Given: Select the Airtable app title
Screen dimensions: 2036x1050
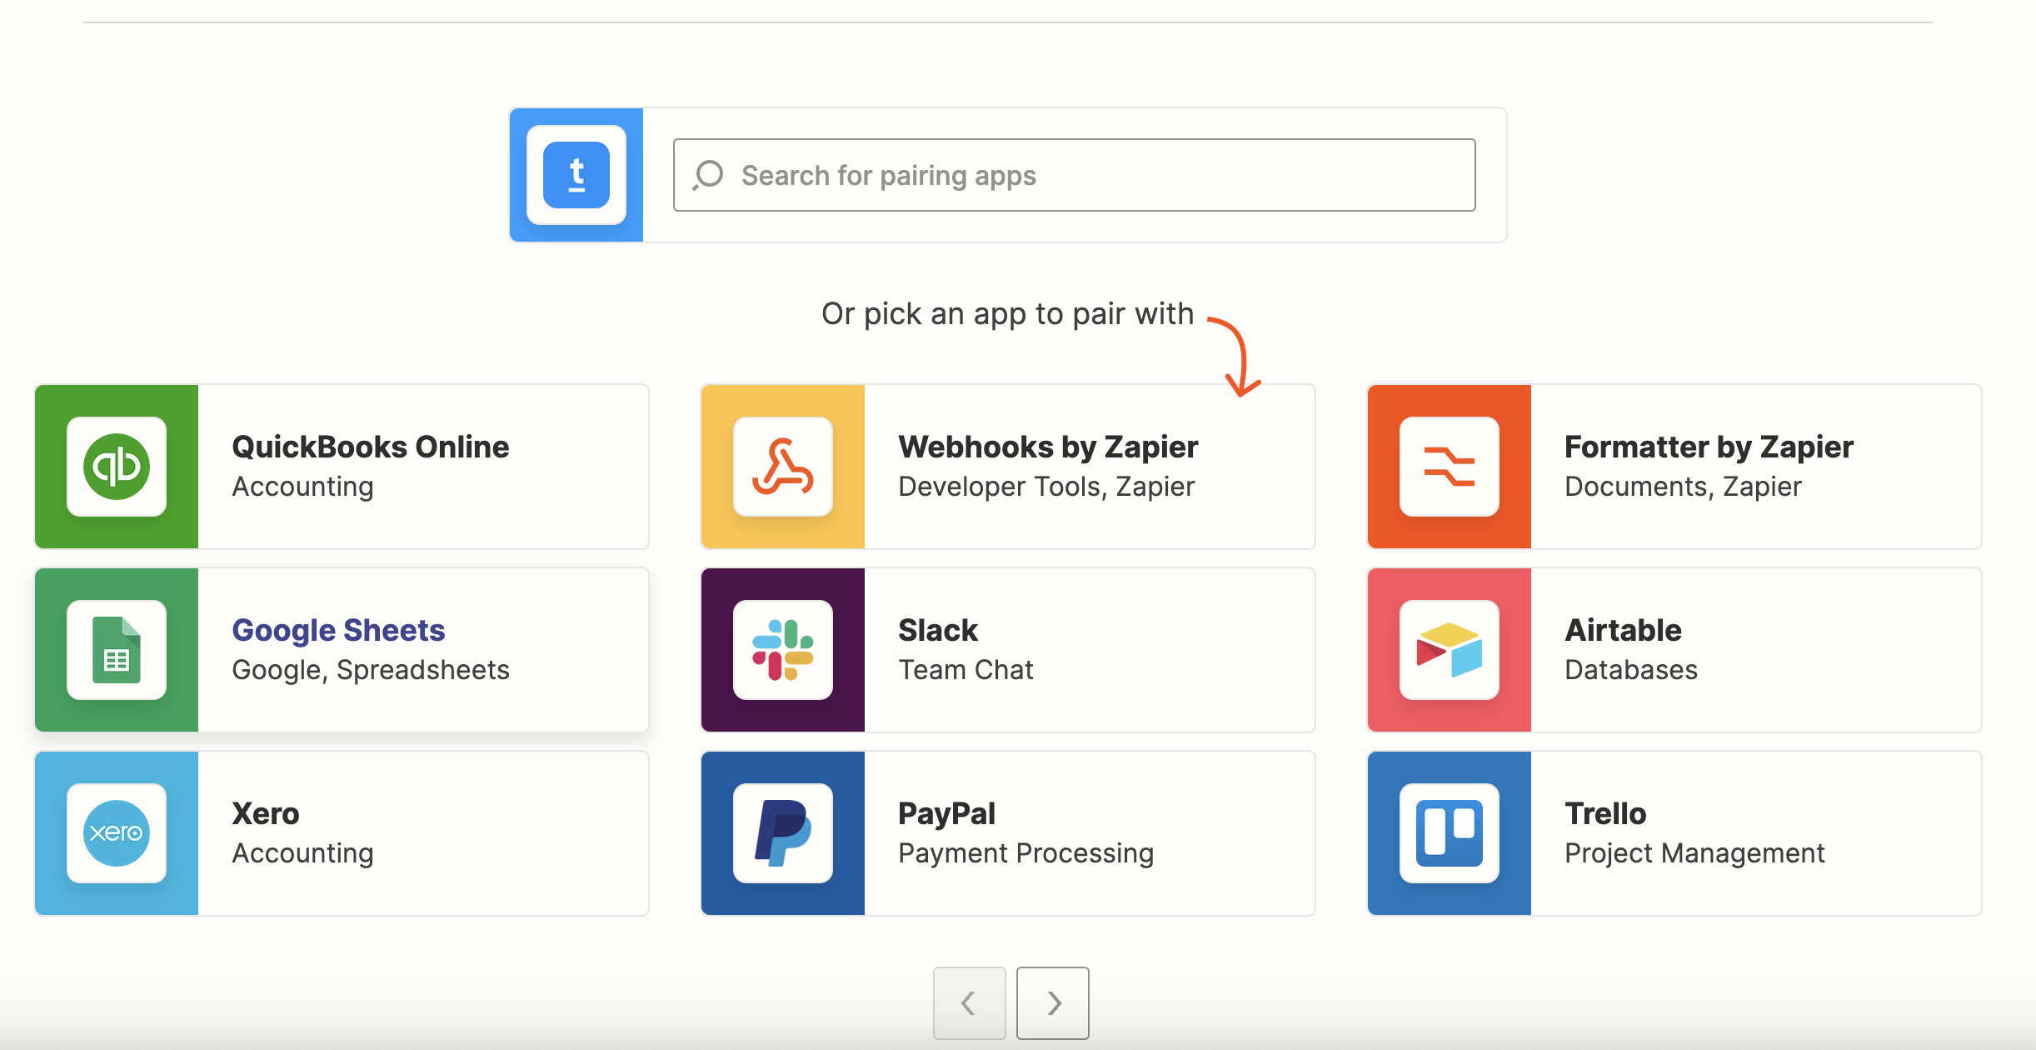Looking at the screenshot, I should pos(1623,630).
